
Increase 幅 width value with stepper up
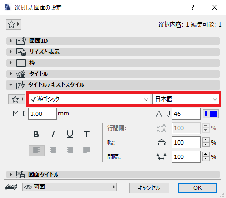pos(206,140)
